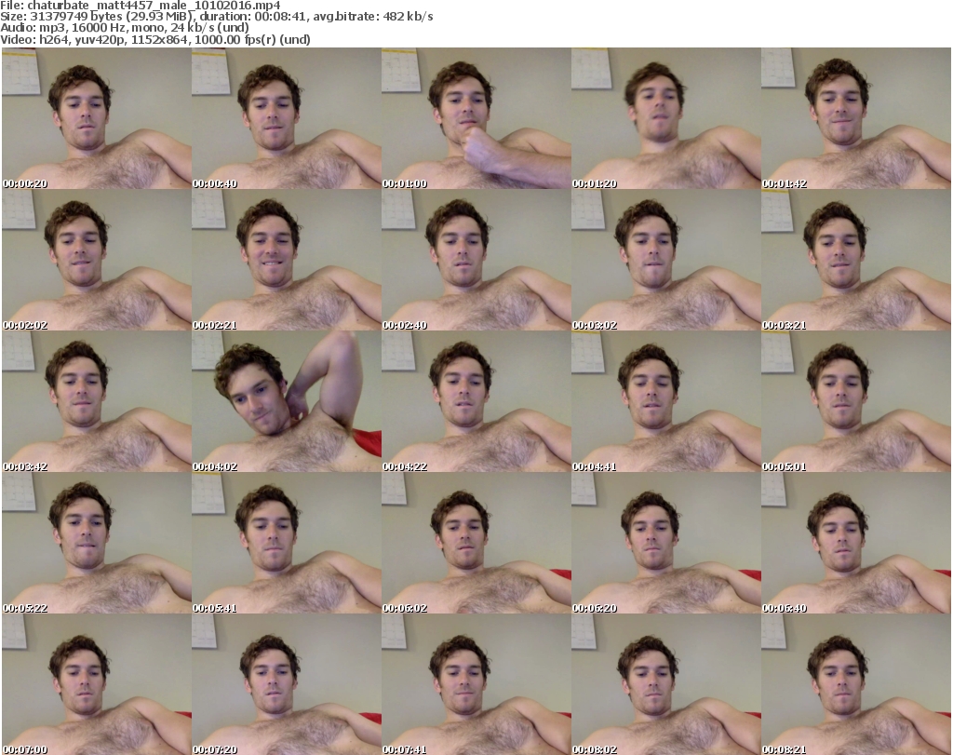Viewport: 953px width, 755px height.
Task: Select the frame at timestamp 00:07:20
Action: pos(287,684)
